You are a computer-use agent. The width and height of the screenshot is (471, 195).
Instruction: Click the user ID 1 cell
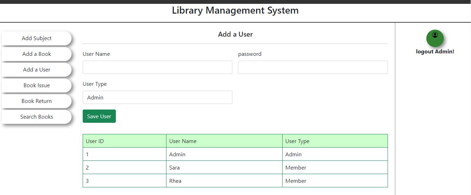point(124,154)
